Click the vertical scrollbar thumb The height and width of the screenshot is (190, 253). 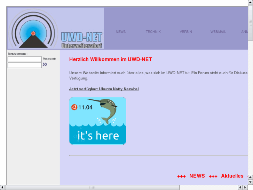(251, 23)
